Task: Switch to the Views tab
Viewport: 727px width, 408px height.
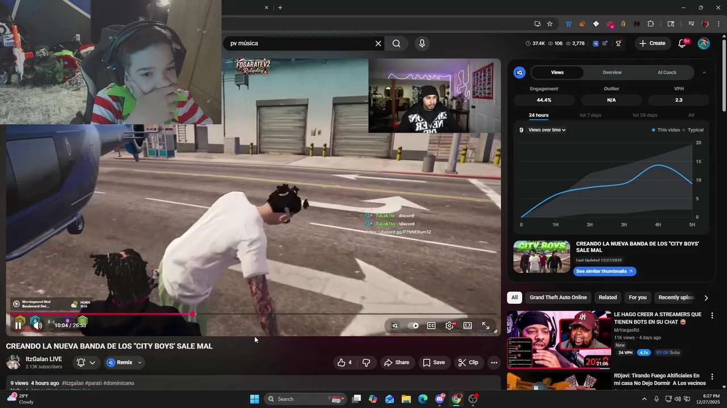Action: [557, 73]
